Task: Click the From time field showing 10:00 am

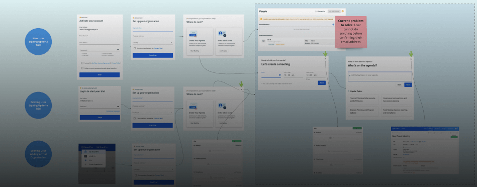Action: tap(293, 75)
